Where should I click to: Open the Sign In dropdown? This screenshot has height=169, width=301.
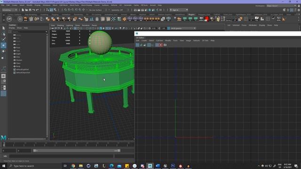[179, 10]
